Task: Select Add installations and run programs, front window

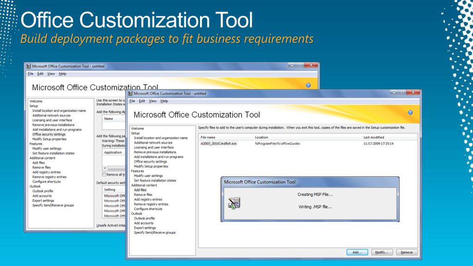Action: coord(159,157)
